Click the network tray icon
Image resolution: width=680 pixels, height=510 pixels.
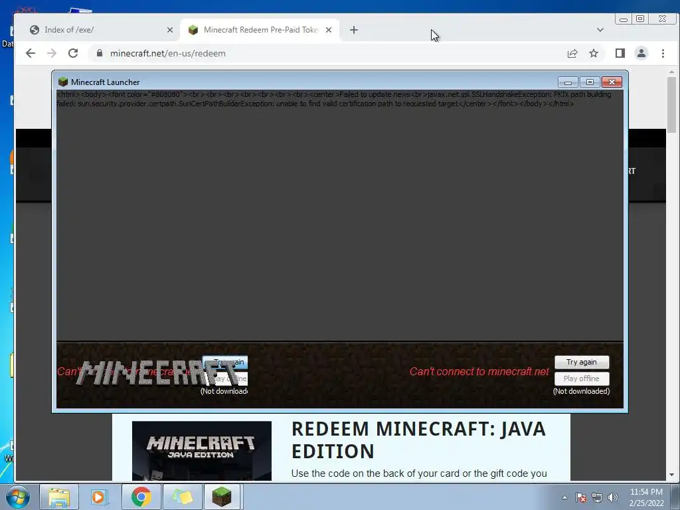(597, 497)
